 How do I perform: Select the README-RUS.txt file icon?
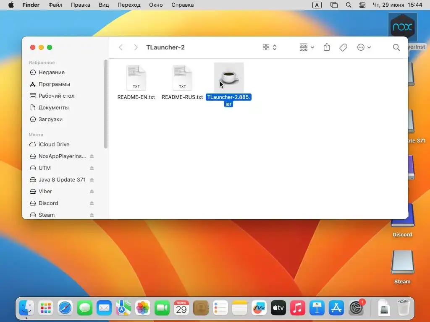coord(182,78)
